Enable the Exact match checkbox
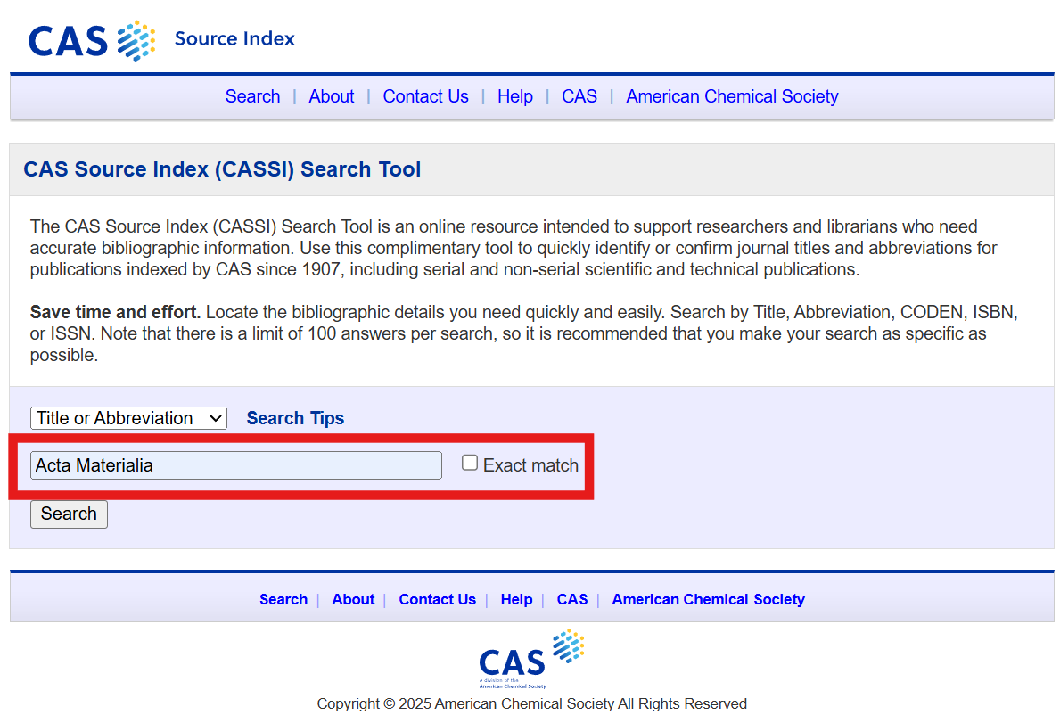The image size is (1060, 715). click(470, 463)
